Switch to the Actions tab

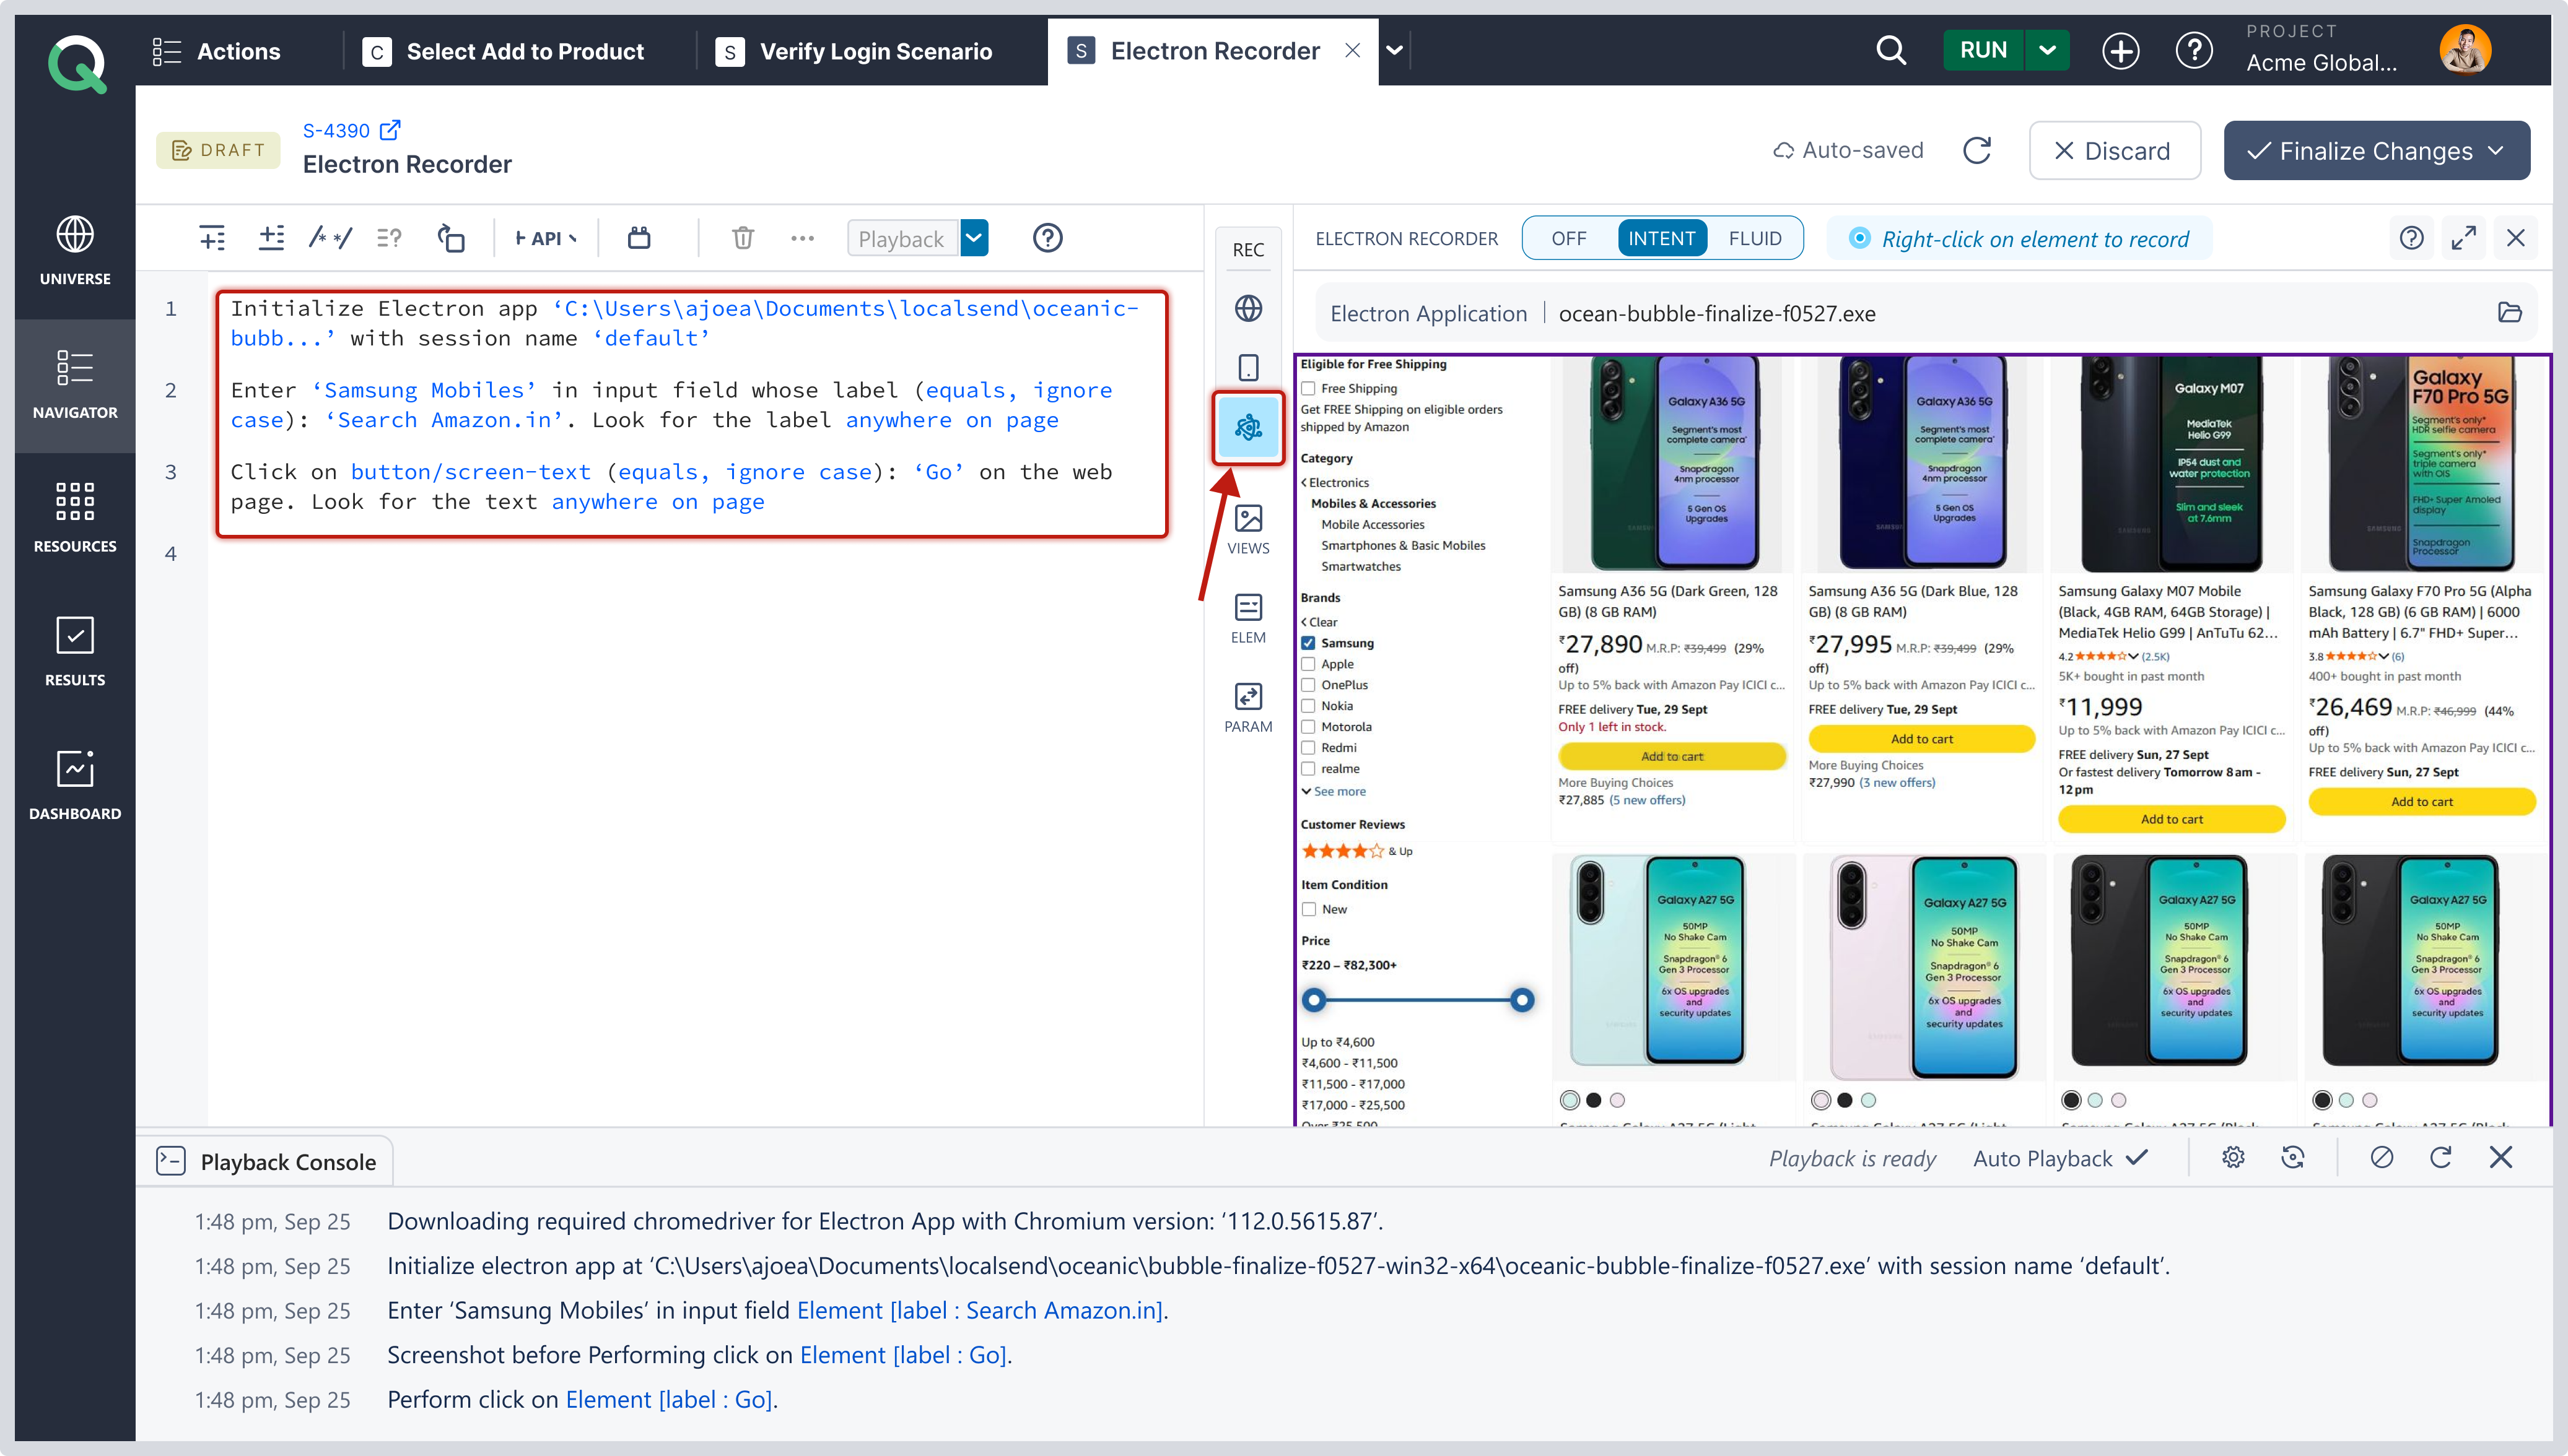click(216, 51)
